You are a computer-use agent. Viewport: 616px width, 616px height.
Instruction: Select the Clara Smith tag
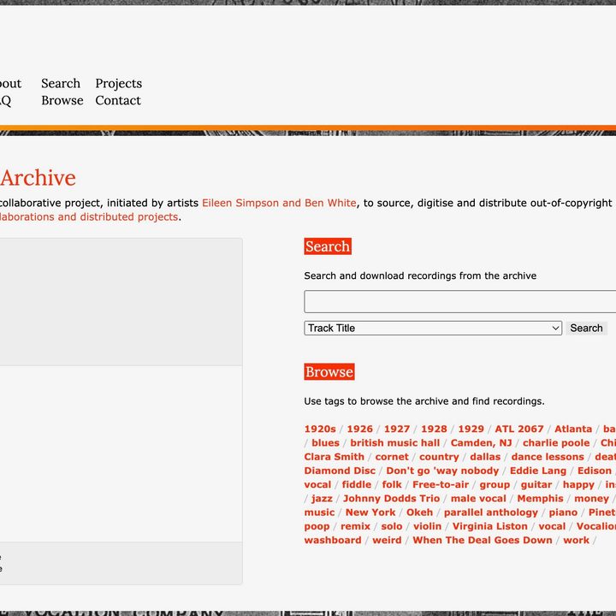[x=334, y=457]
